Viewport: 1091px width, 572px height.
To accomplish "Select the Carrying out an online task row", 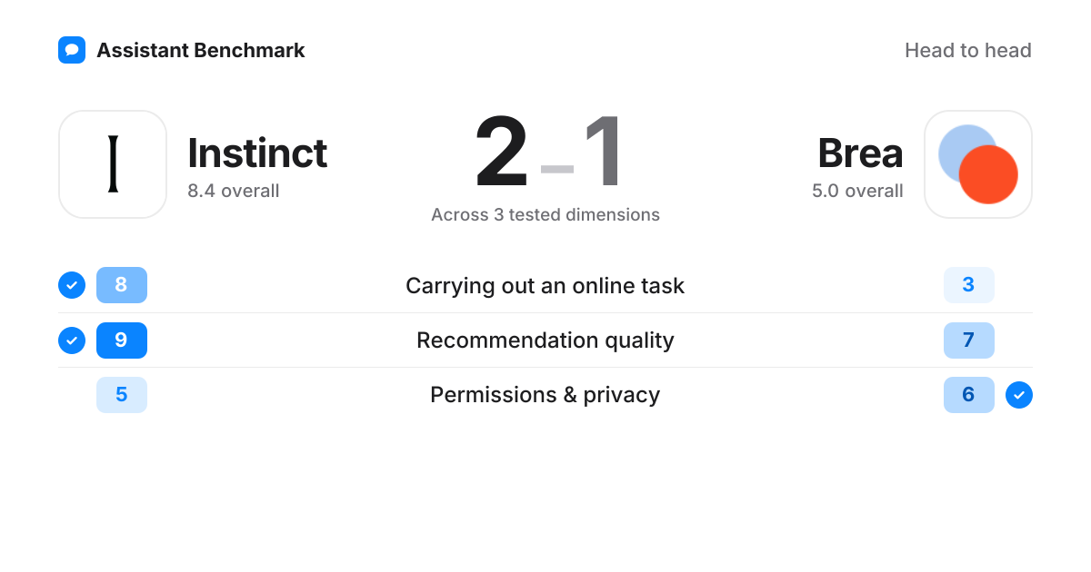I will point(545,285).
